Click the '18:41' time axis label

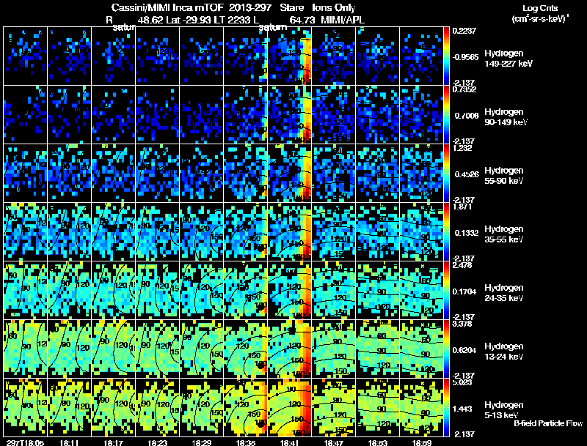(x=290, y=442)
